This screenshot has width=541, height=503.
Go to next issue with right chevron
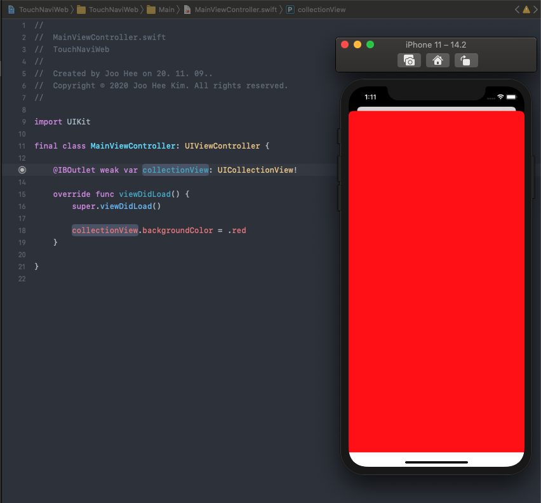click(x=534, y=10)
